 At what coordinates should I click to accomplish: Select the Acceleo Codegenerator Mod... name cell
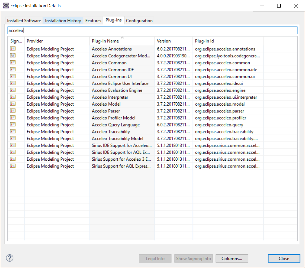(121, 56)
